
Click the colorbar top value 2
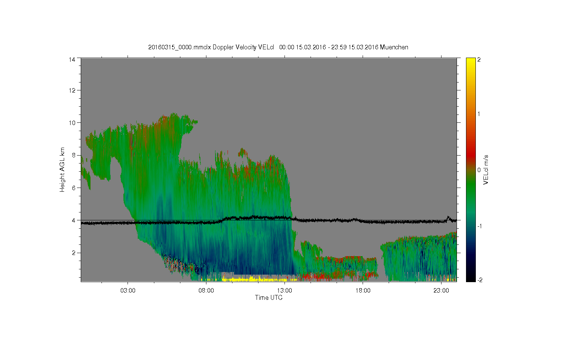479,60
